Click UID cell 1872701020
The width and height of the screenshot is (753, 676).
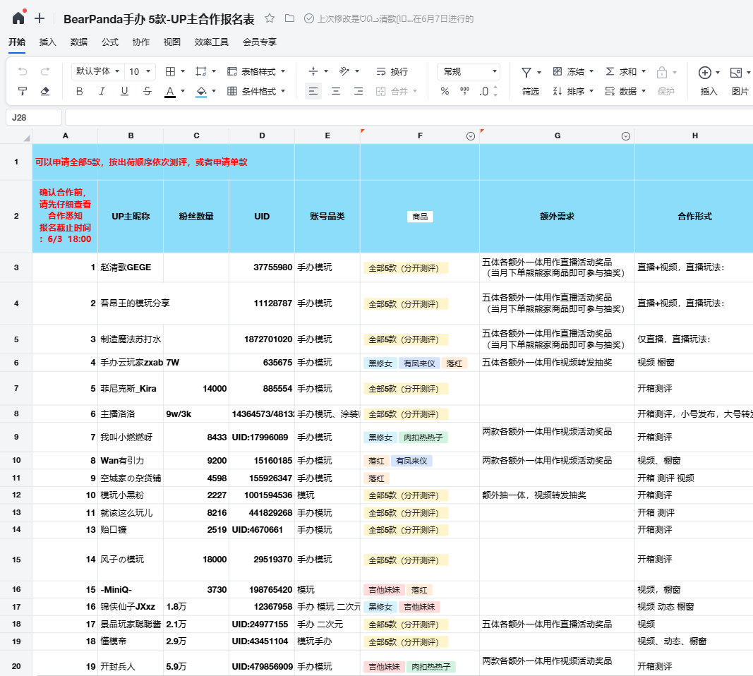click(x=262, y=339)
